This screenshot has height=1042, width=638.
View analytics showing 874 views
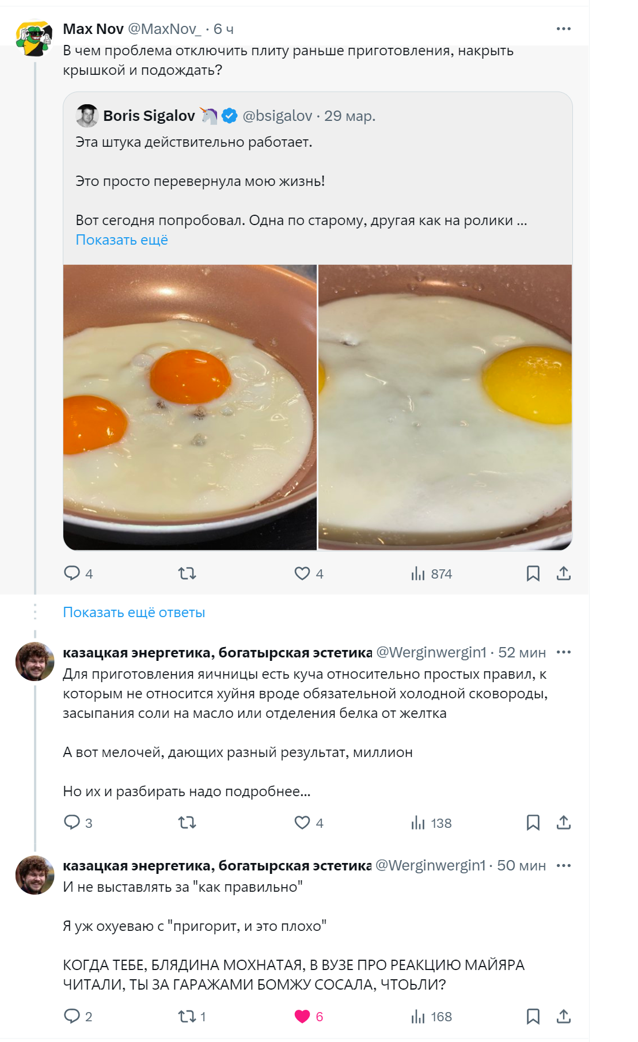[x=432, y=573]
